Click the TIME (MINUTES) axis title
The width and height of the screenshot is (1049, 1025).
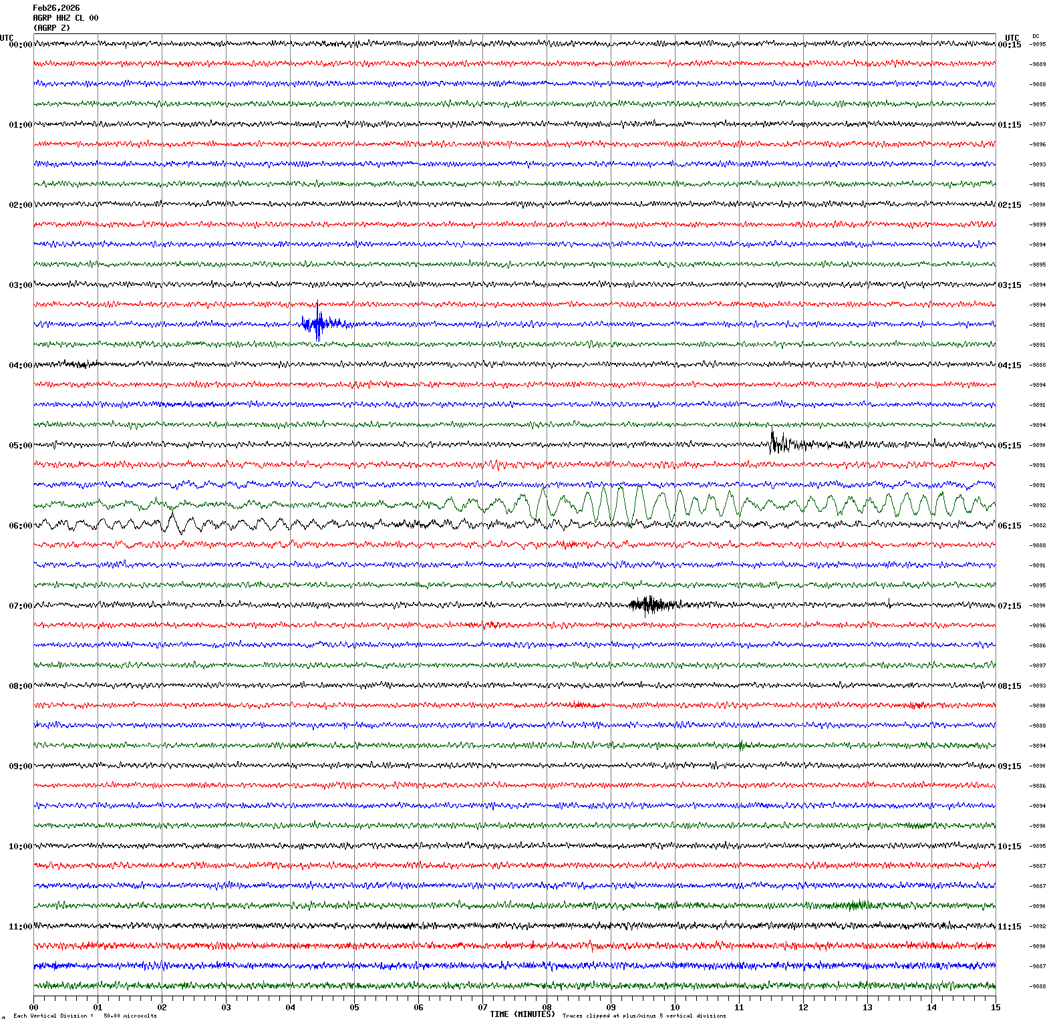point(522,1014)
